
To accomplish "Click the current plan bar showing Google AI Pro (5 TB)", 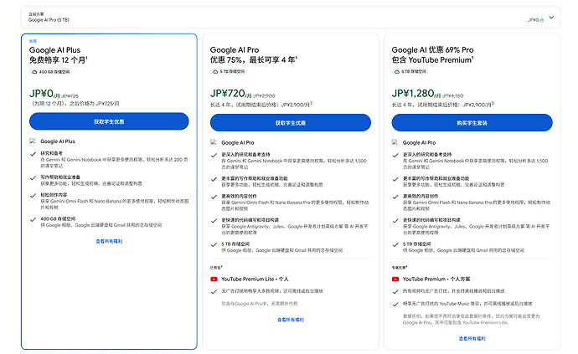I will (x=291, y=18).
